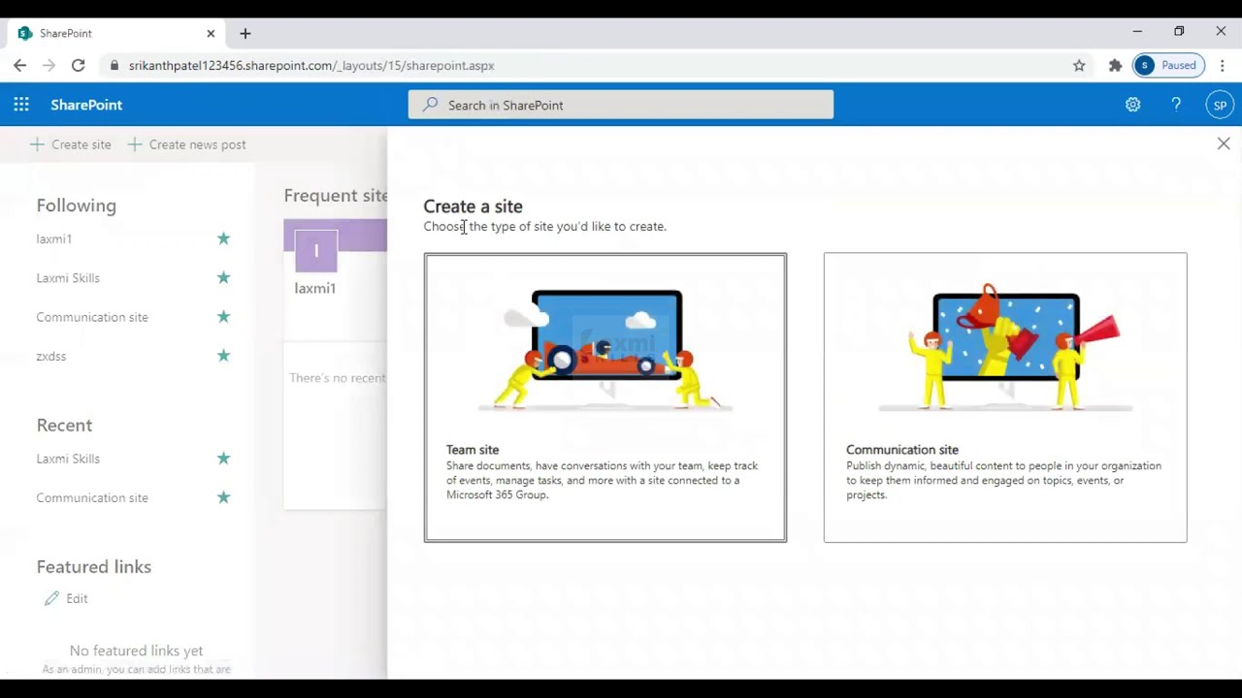The width and height of the screenshot is (1242, 698).
Task: Toggle the star beside Laxmi Skills under Following
Action: [x=223, y=277]
